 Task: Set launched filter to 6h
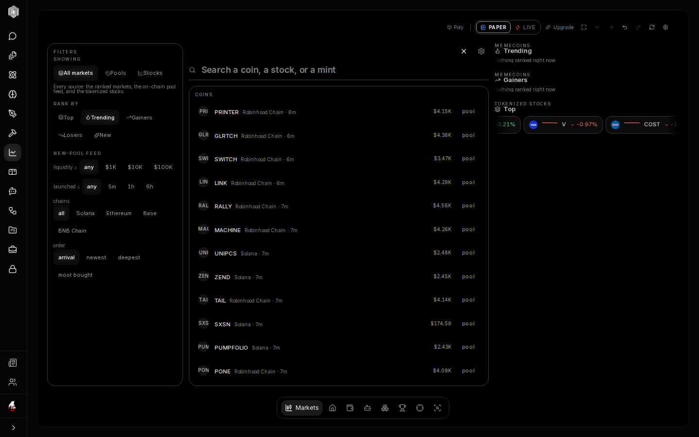(150, 186)
